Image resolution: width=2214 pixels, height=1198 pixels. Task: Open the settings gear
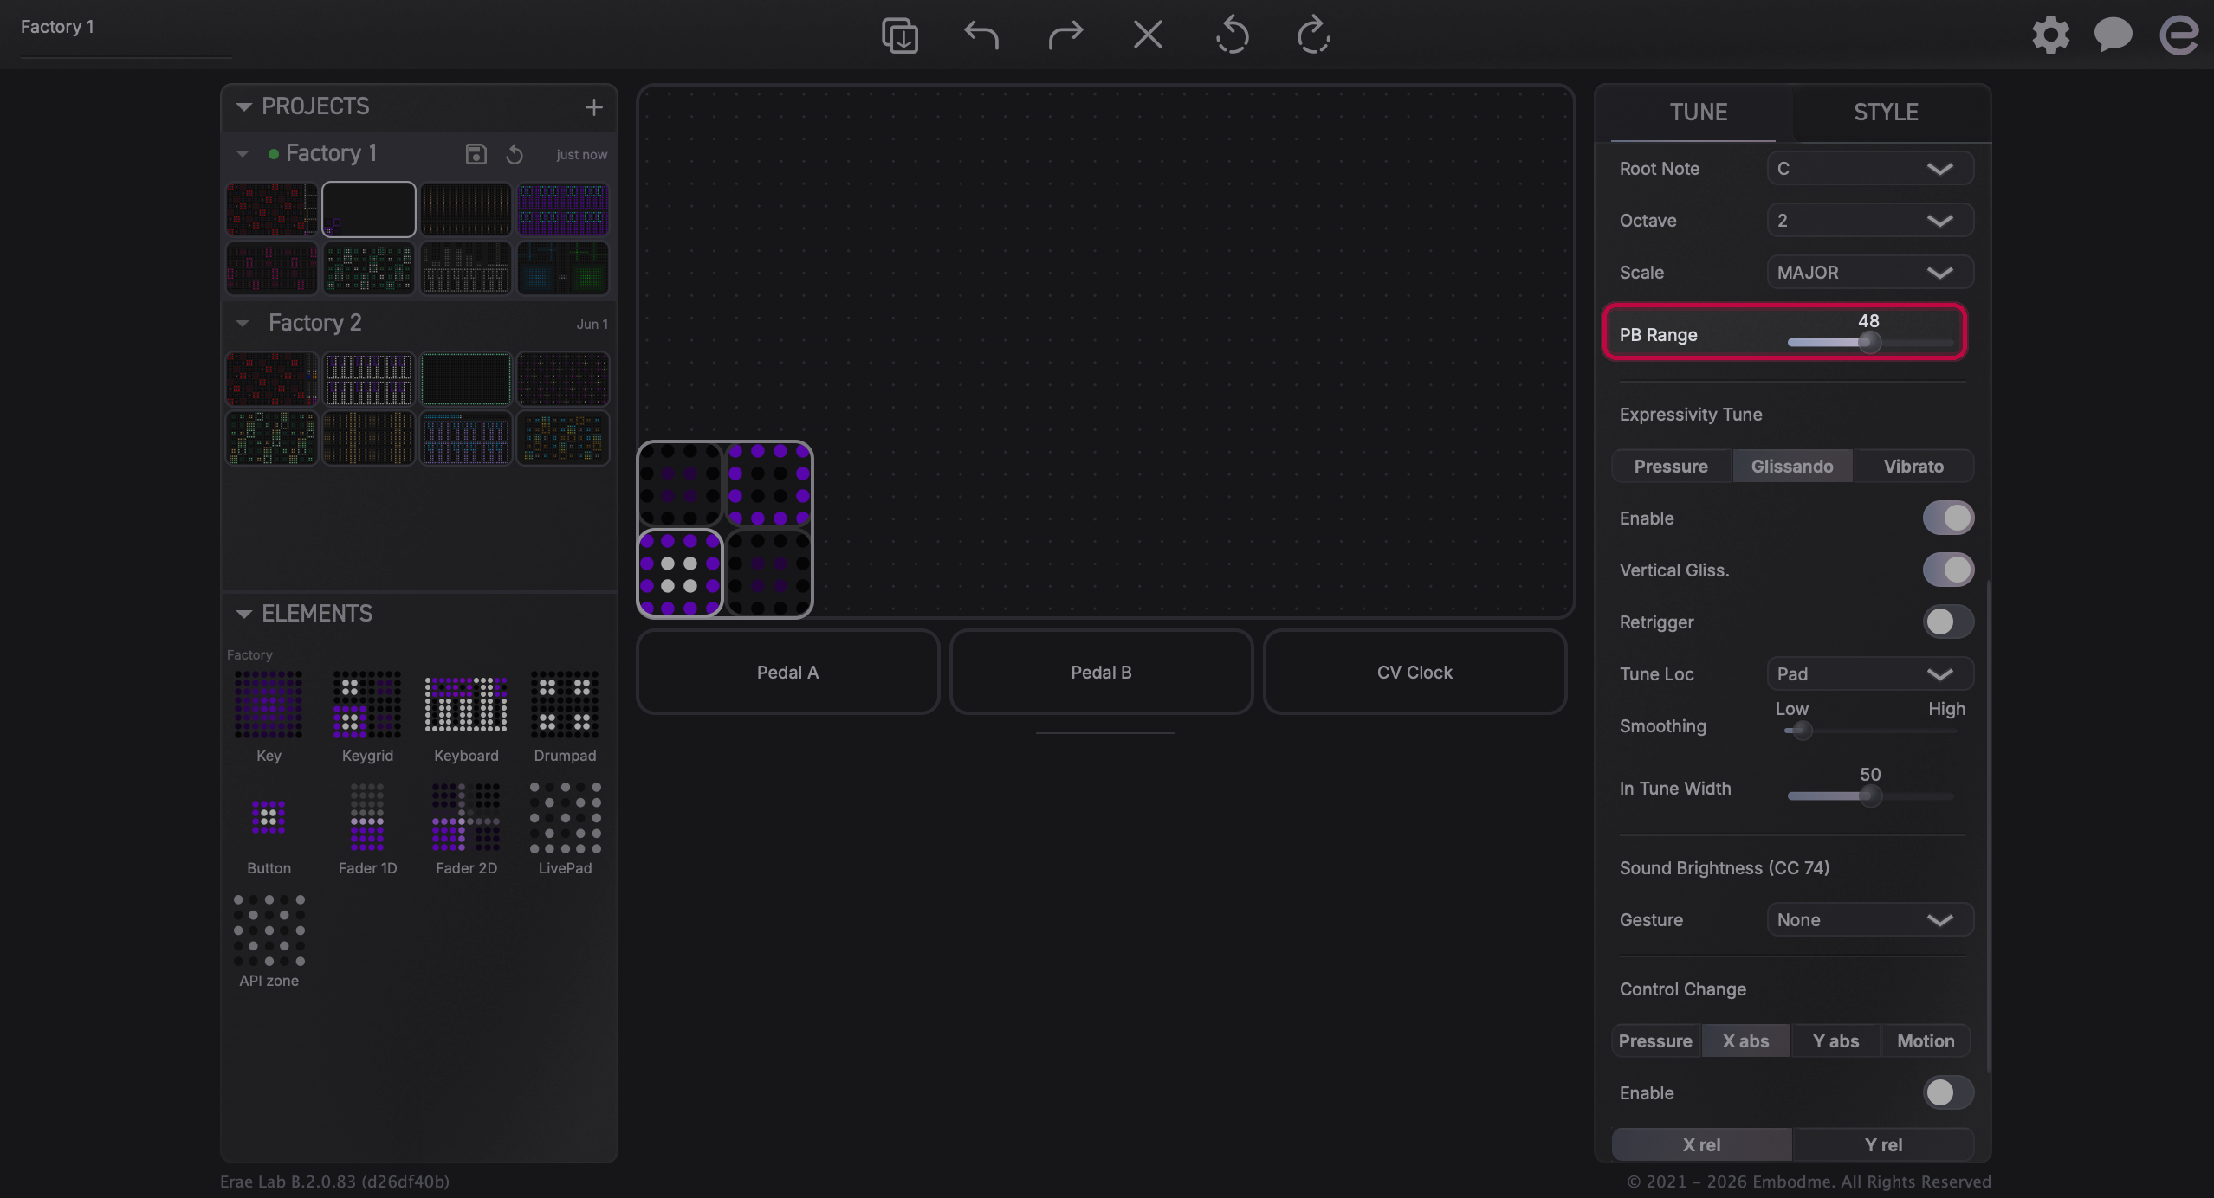pos(2050,35)
